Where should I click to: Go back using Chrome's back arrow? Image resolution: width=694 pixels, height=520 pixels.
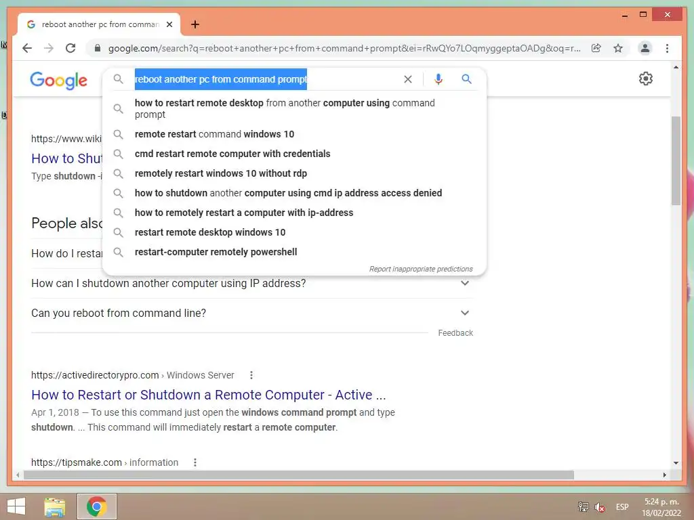(x=27, y=48)
